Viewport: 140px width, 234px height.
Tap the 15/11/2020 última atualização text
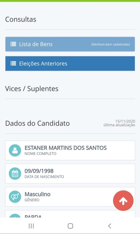[119, 123]
